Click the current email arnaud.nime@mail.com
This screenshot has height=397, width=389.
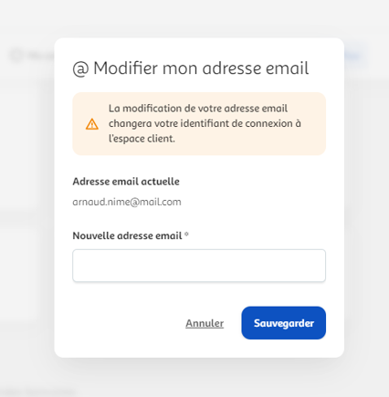tap(127, 202)
